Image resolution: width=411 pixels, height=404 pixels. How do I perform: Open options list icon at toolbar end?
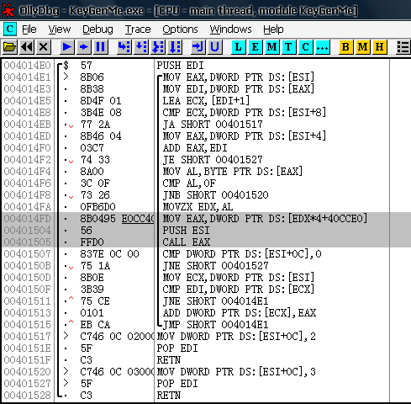403,47
